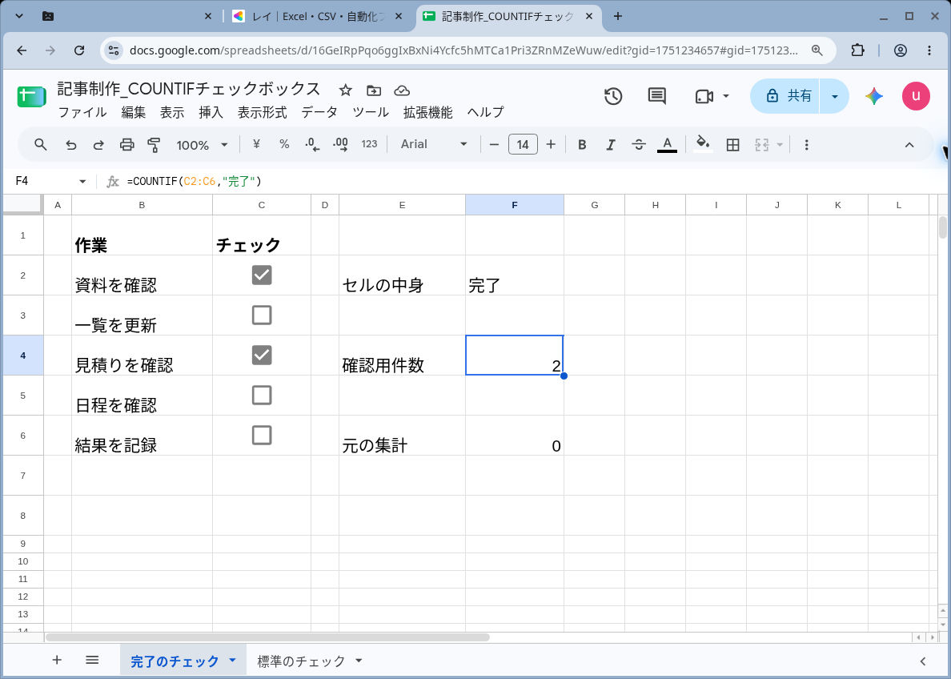Add a new sheet with plus button
Viewport: 951px width, 679px height.
click(x=56, y=660)
